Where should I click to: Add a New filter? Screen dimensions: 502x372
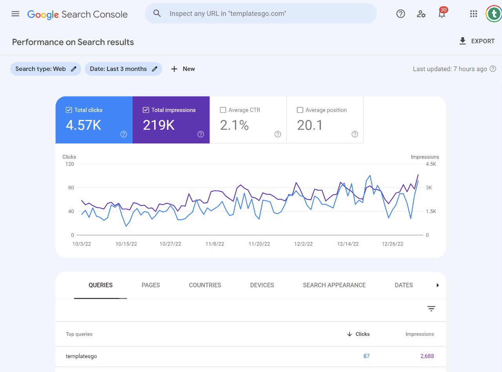click(183, 69)
